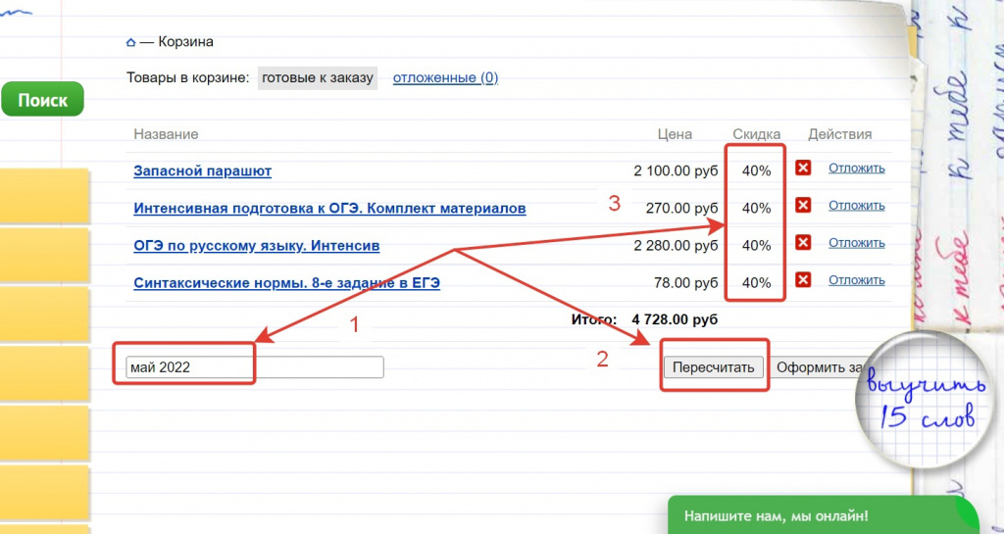
Task: Focus the promo code field with май 2022
Action: tap(253, 367)
